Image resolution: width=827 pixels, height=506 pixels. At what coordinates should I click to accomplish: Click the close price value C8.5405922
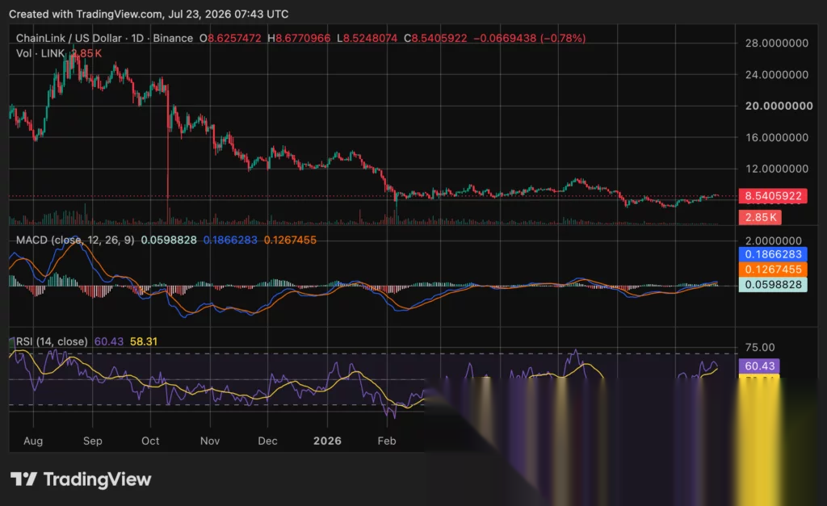click(435, 38)
